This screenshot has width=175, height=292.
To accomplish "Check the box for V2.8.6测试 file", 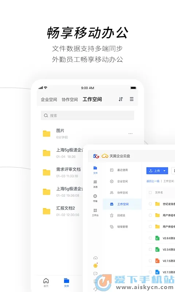I will pyautogui.click(x=150, y=238).
